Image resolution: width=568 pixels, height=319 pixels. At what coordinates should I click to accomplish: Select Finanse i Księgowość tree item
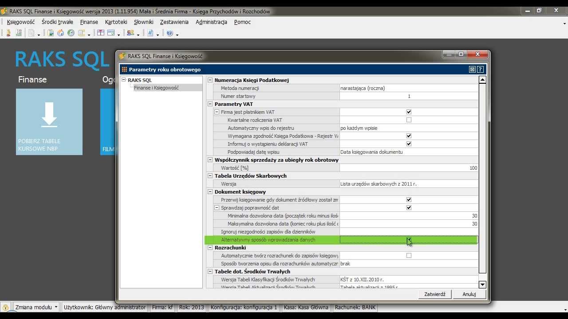pyautogui.click(x=156, y=88)
